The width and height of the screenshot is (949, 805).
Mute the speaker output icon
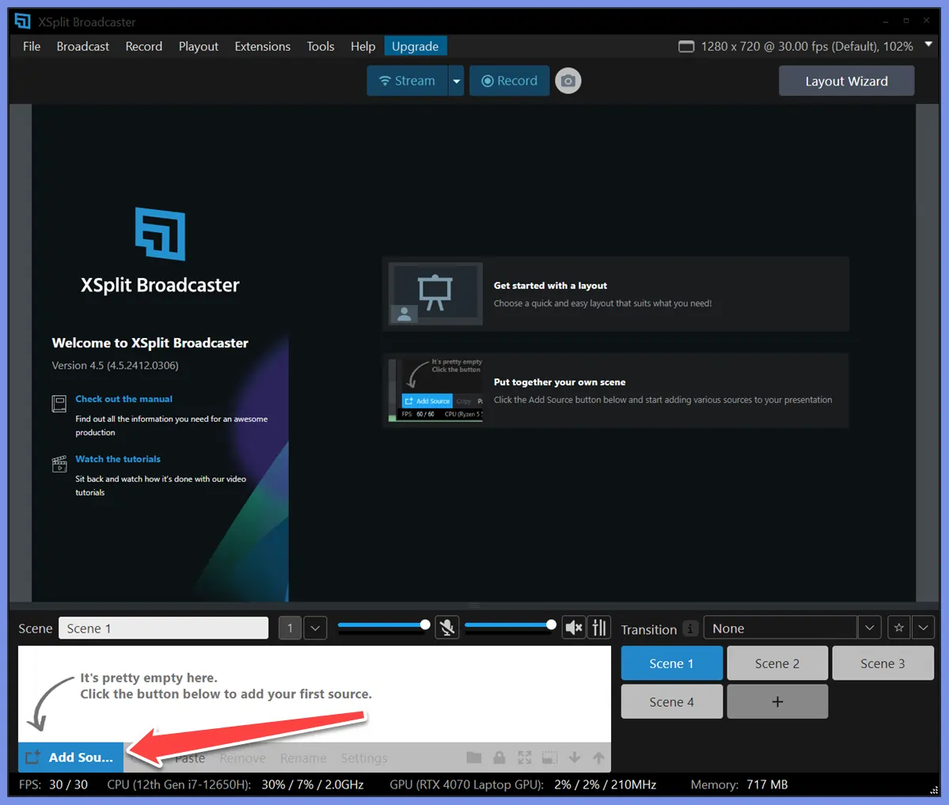pos(573,627)
